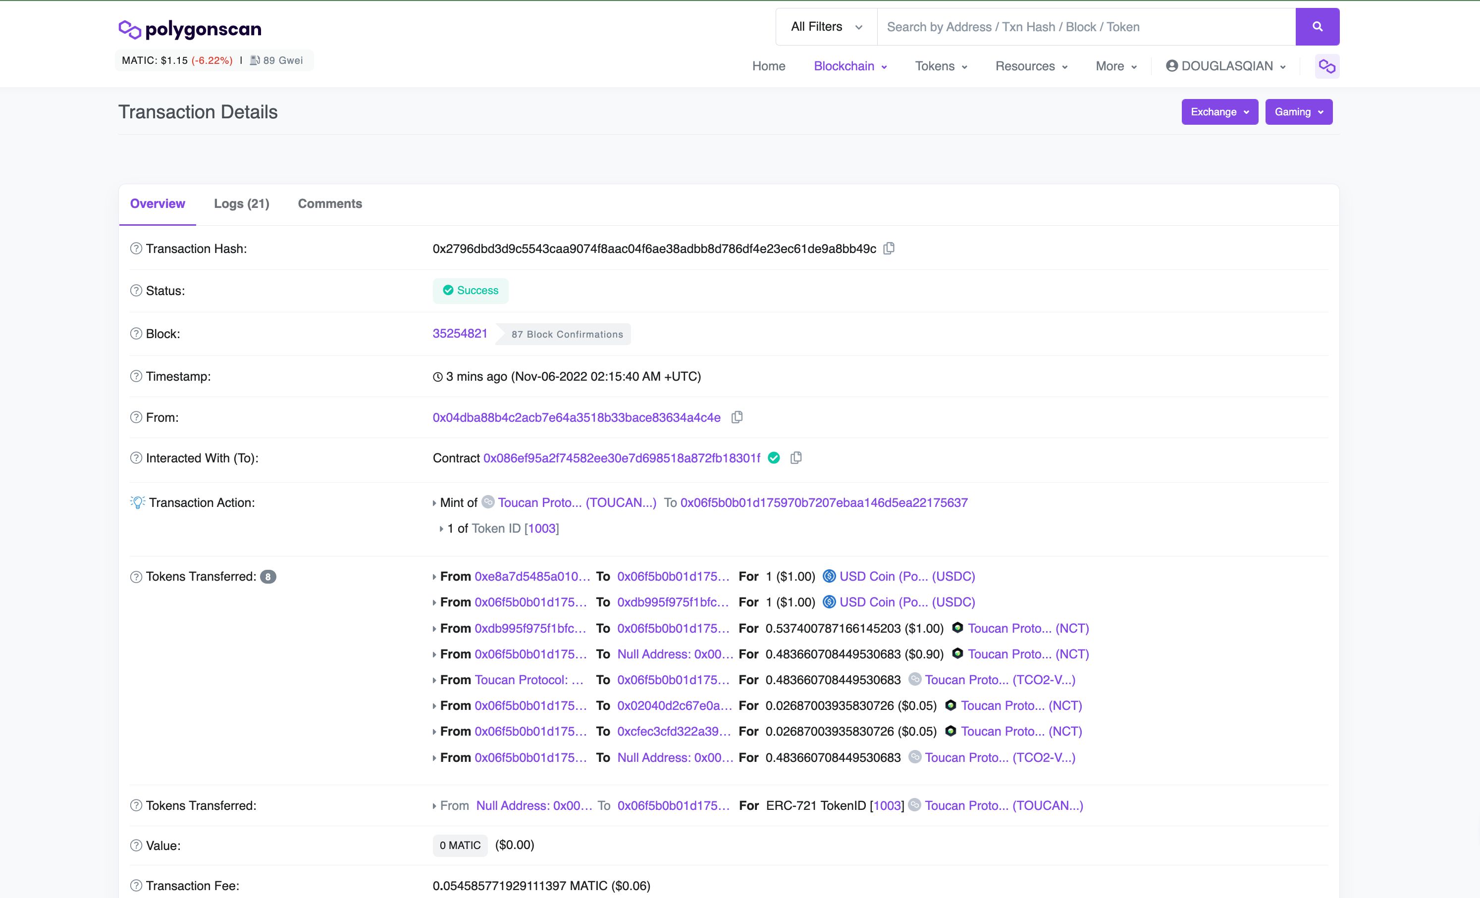Open the Exchange dropdown button
The height and width of the screenshot is (898, 1480).
(x=1220, y=112)
